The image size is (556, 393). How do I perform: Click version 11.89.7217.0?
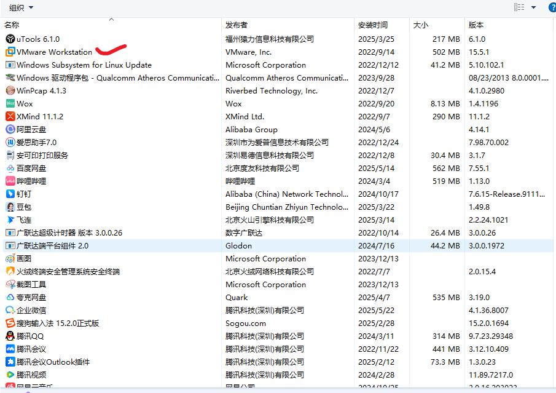click(491, 375)
